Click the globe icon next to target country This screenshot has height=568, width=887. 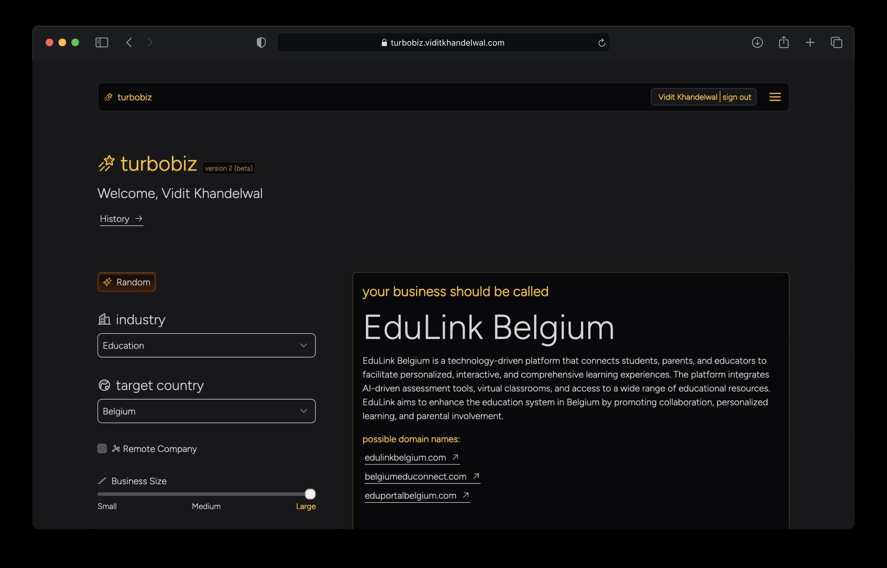104,385
